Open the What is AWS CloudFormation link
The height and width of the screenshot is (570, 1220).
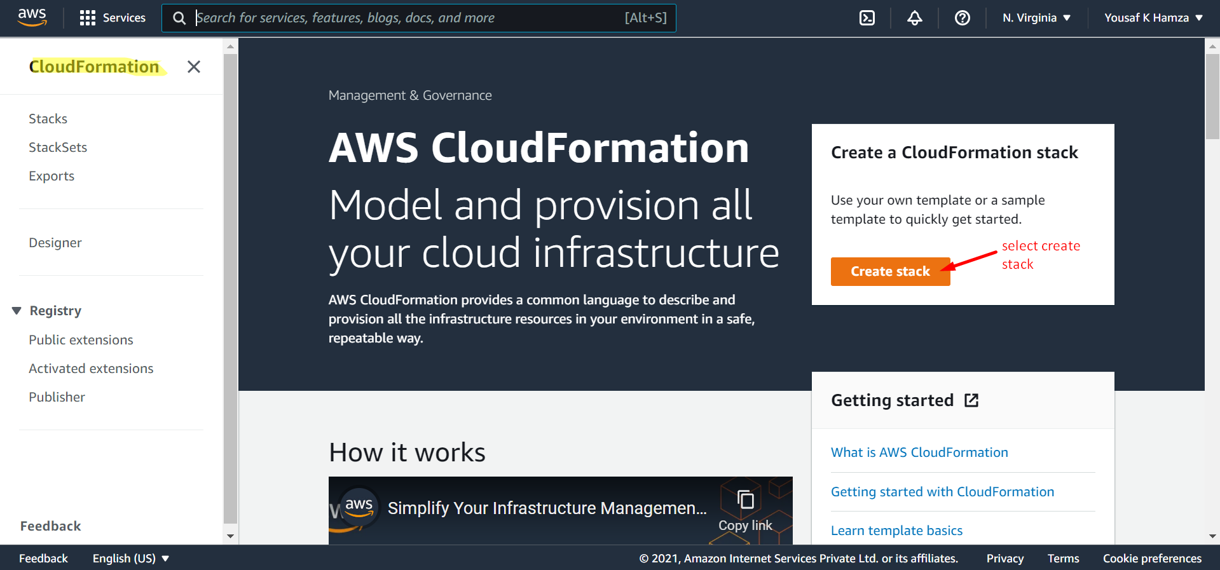pos(919,452)
